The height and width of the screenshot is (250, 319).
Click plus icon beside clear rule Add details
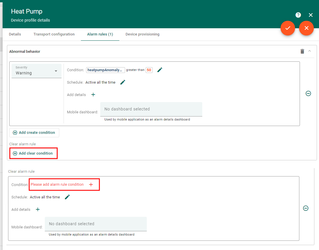coord(38,209)
